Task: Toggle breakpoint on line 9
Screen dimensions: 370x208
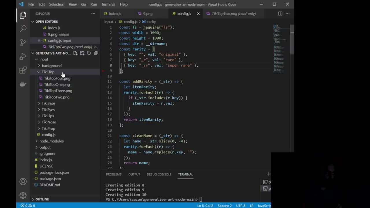Action: click(103, 71)
